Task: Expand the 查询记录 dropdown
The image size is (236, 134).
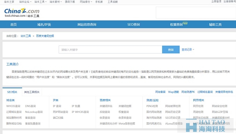Action: 188,50
